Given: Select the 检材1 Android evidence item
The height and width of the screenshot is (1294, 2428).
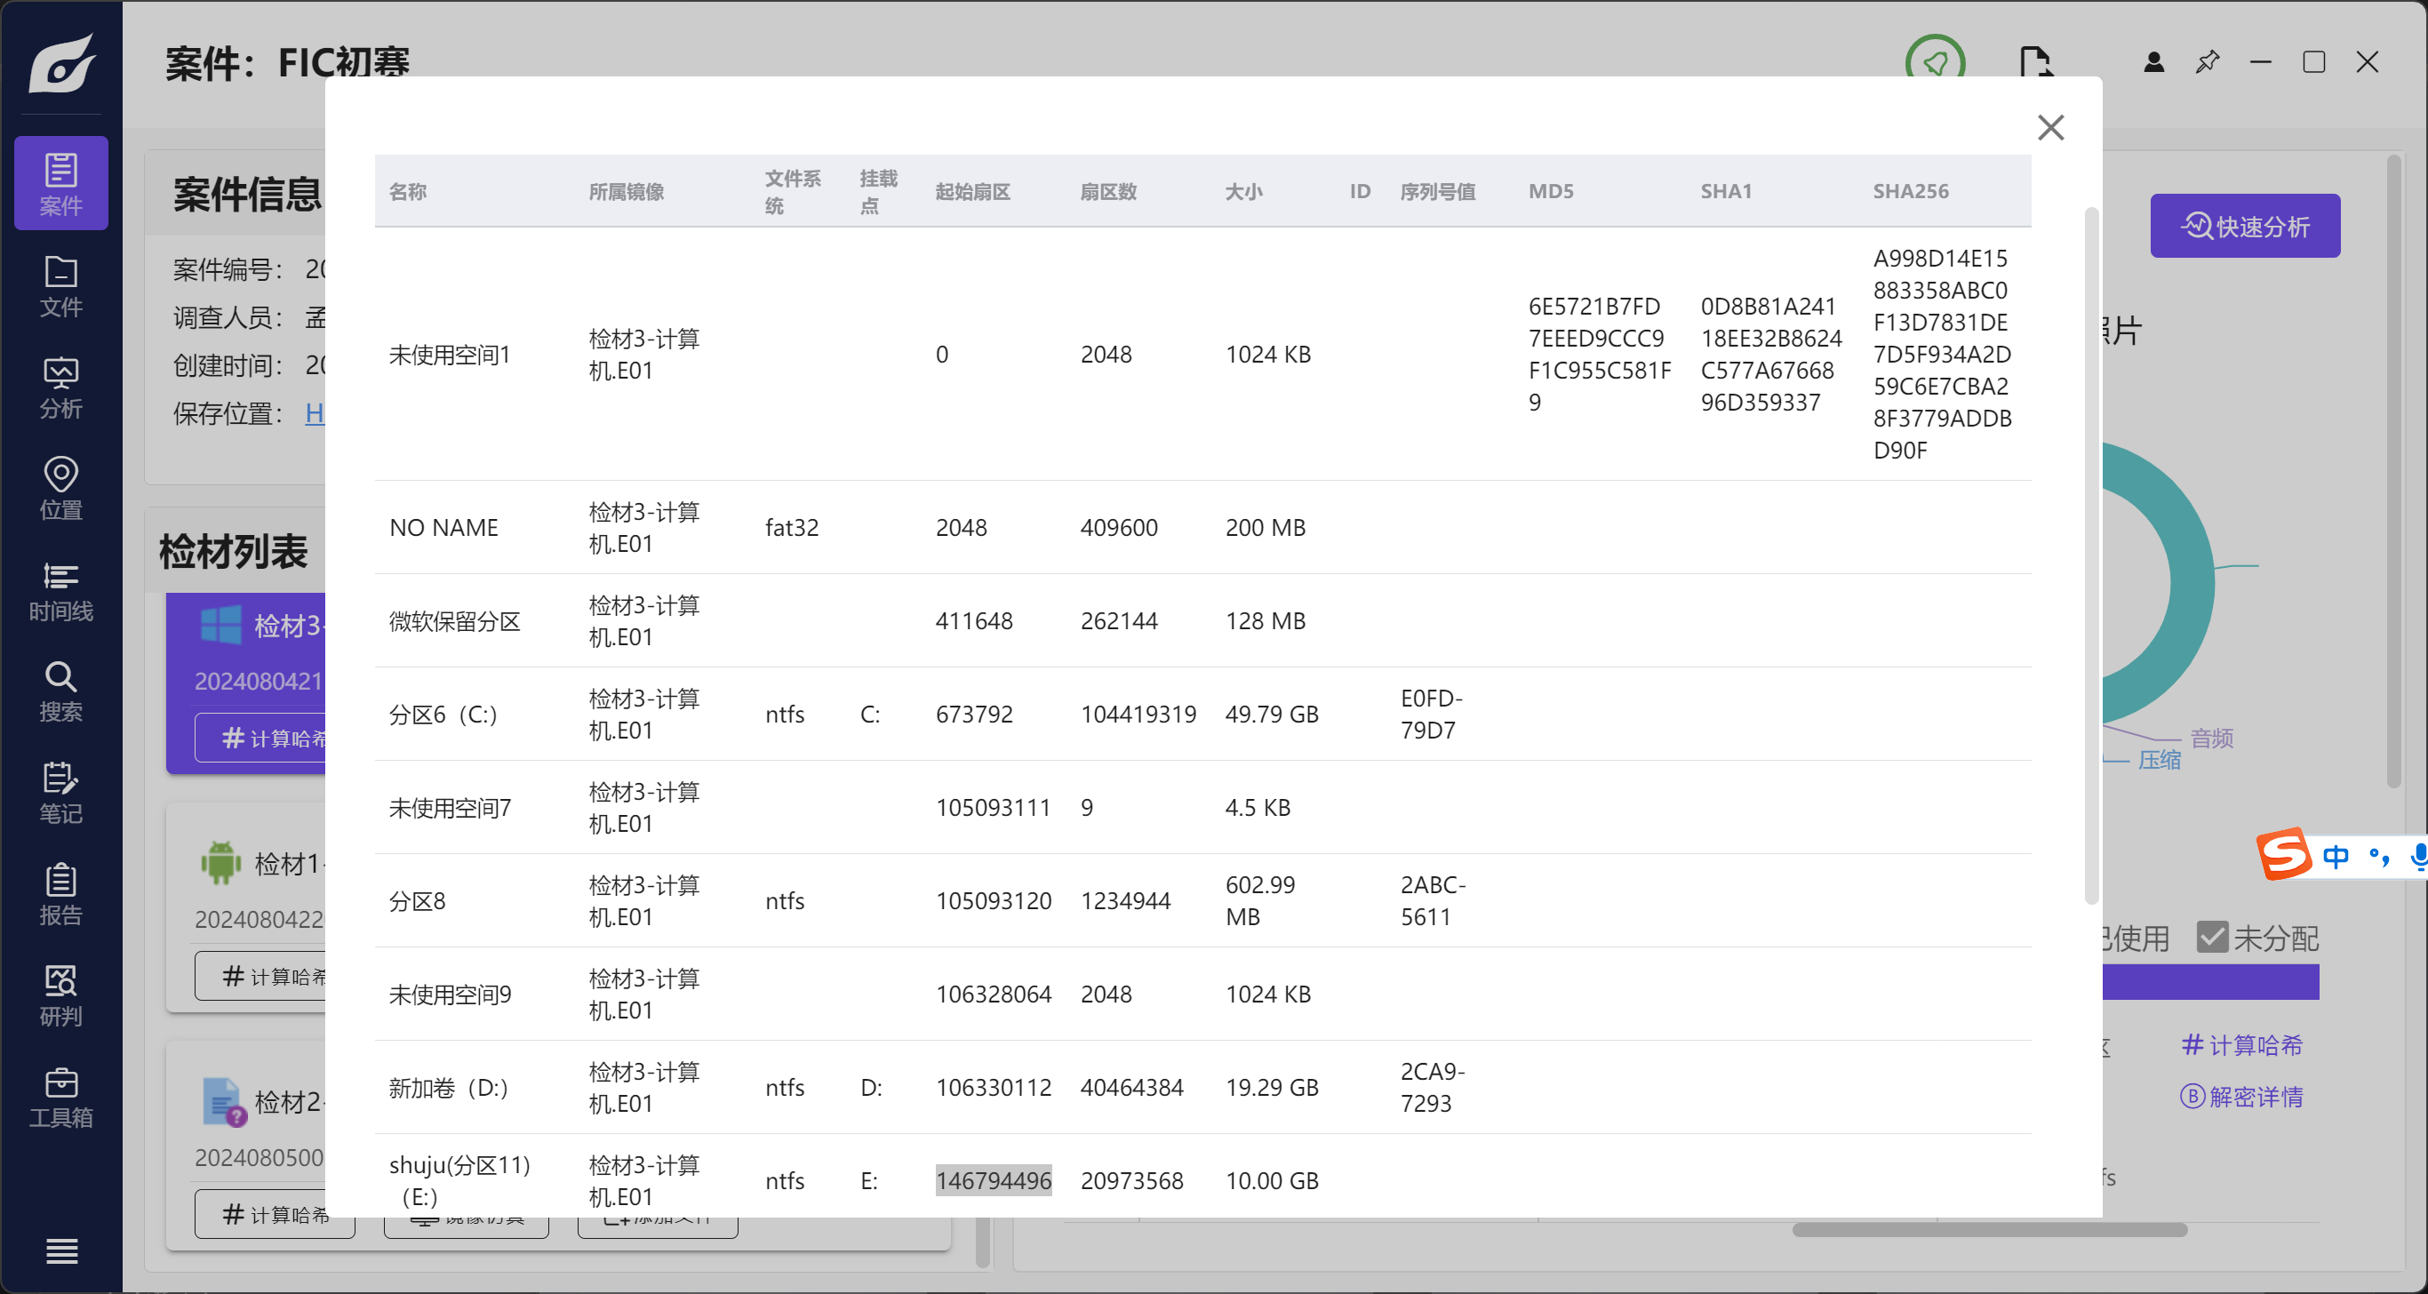Looking at the screenshot, I should point(246,908).
